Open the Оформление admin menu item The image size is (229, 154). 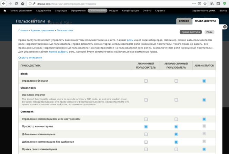78,11
